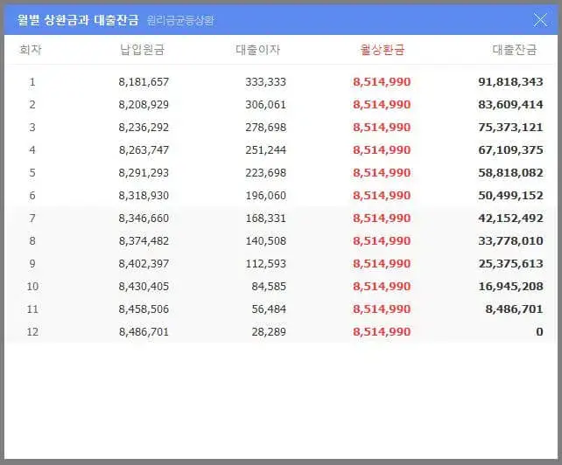
Task: Click the 대출잔금 column header
Action: [515, 50]
